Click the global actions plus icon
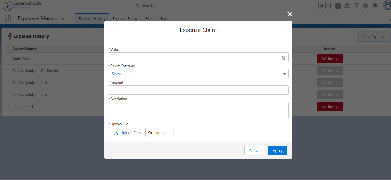 click(x=338, y=6)
